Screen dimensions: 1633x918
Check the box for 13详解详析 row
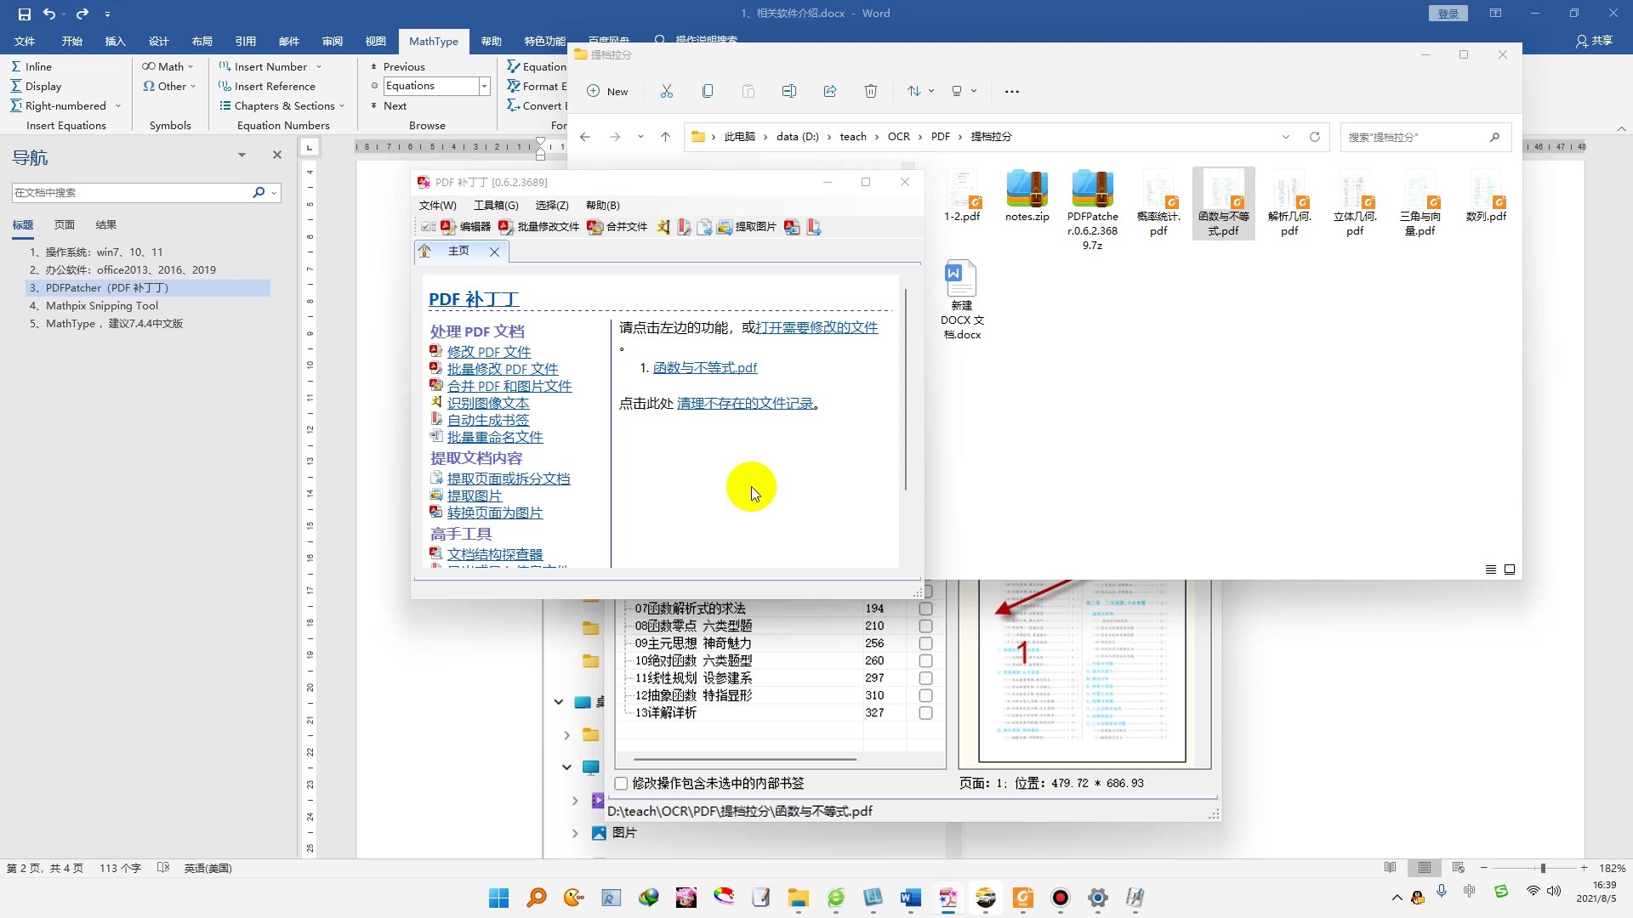pos(925,713)
